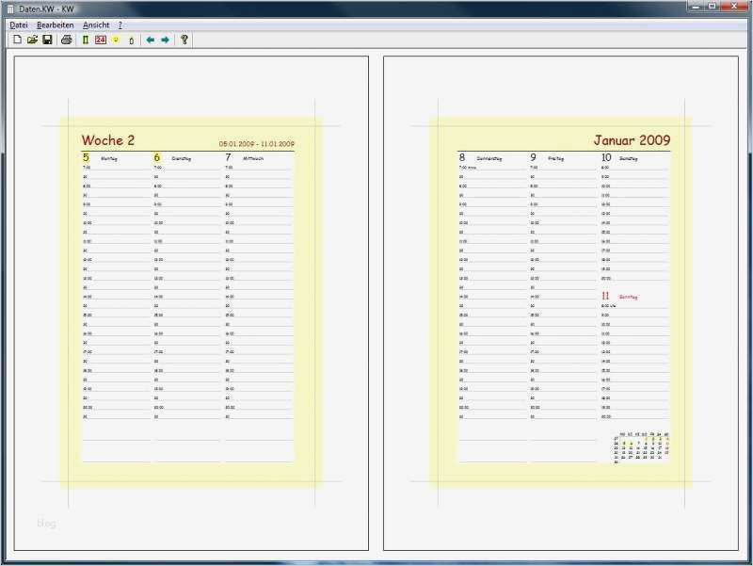Select day 5 Montag header
Viewport: 753px width, 566px height.
tap(100, 157)
